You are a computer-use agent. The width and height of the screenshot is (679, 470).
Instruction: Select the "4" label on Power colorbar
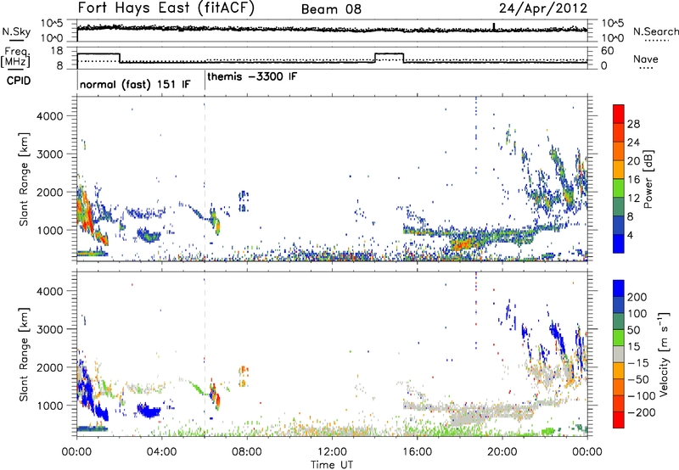point(631,235)
